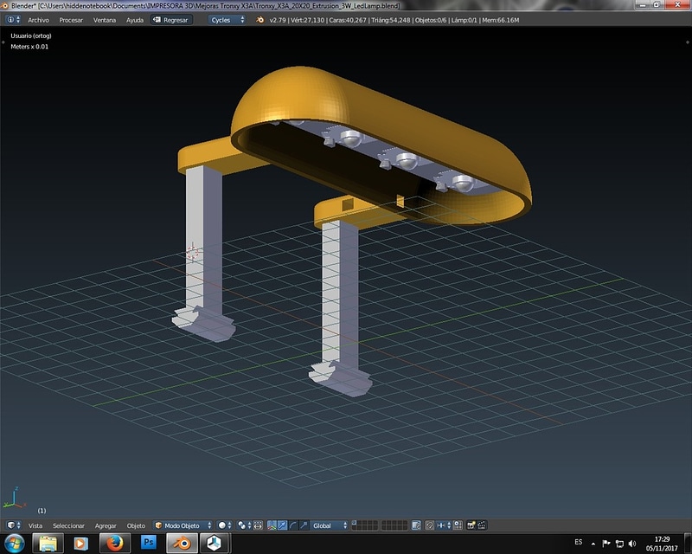Open the Global transform orientation dropdown
The height and width of the screenshot is (554, 692).
[x=330, y=525]
